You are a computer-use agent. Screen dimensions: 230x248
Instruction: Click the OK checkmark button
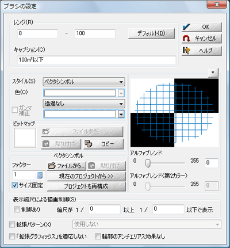[202, 27]
